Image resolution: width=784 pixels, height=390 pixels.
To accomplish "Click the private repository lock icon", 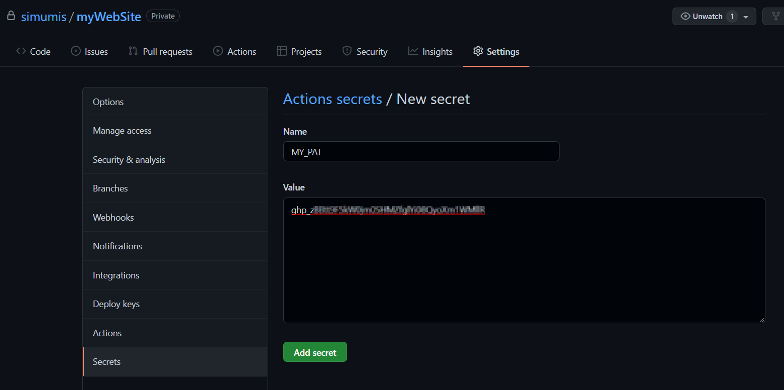I will tap(11, 16).
